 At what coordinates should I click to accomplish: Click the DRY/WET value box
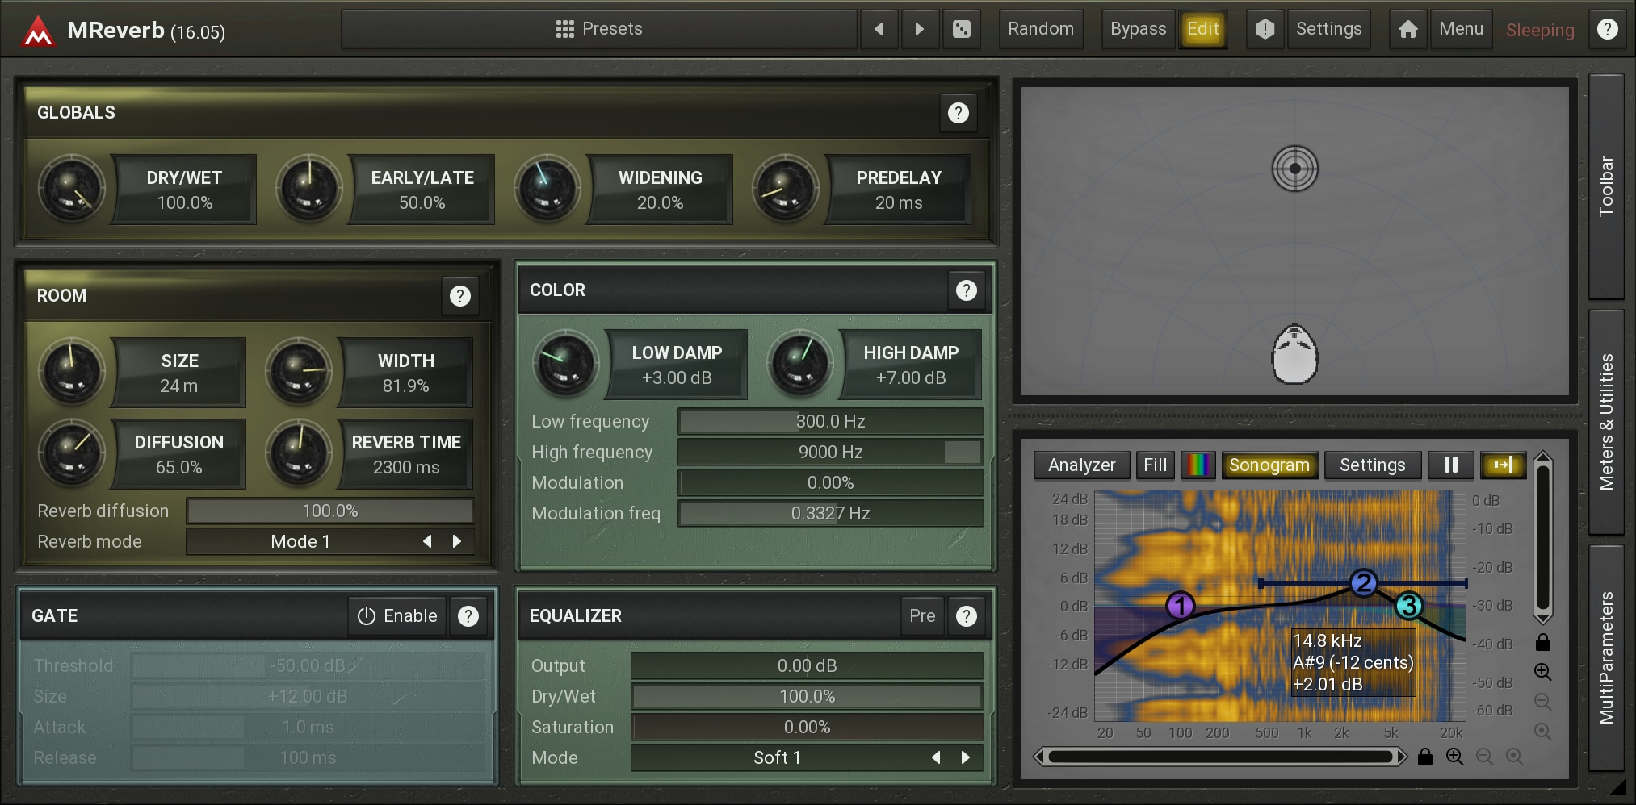click(184, 190)
